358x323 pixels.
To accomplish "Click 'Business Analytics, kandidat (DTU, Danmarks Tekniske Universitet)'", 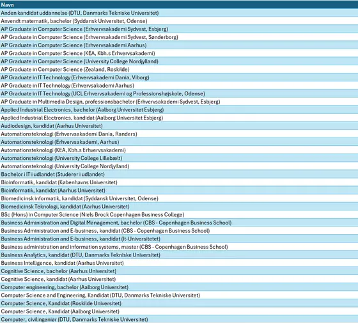I will [179, 255].
